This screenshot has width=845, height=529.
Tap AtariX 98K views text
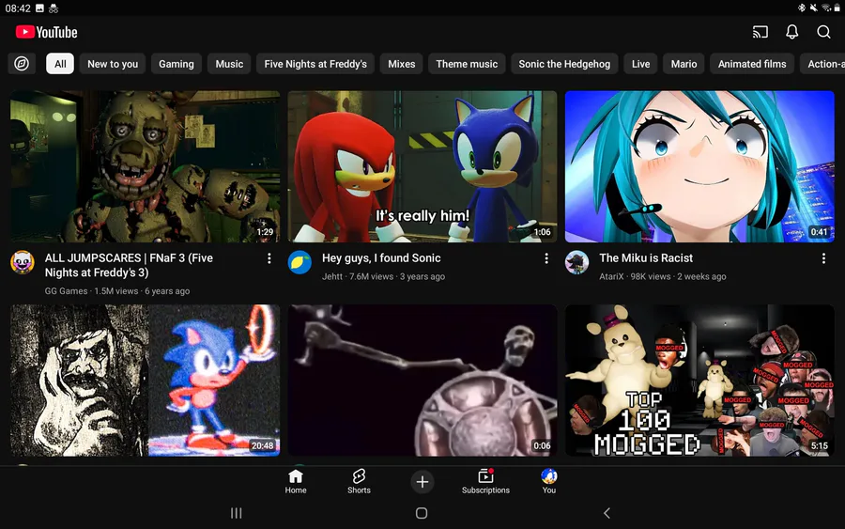(662, 276)
